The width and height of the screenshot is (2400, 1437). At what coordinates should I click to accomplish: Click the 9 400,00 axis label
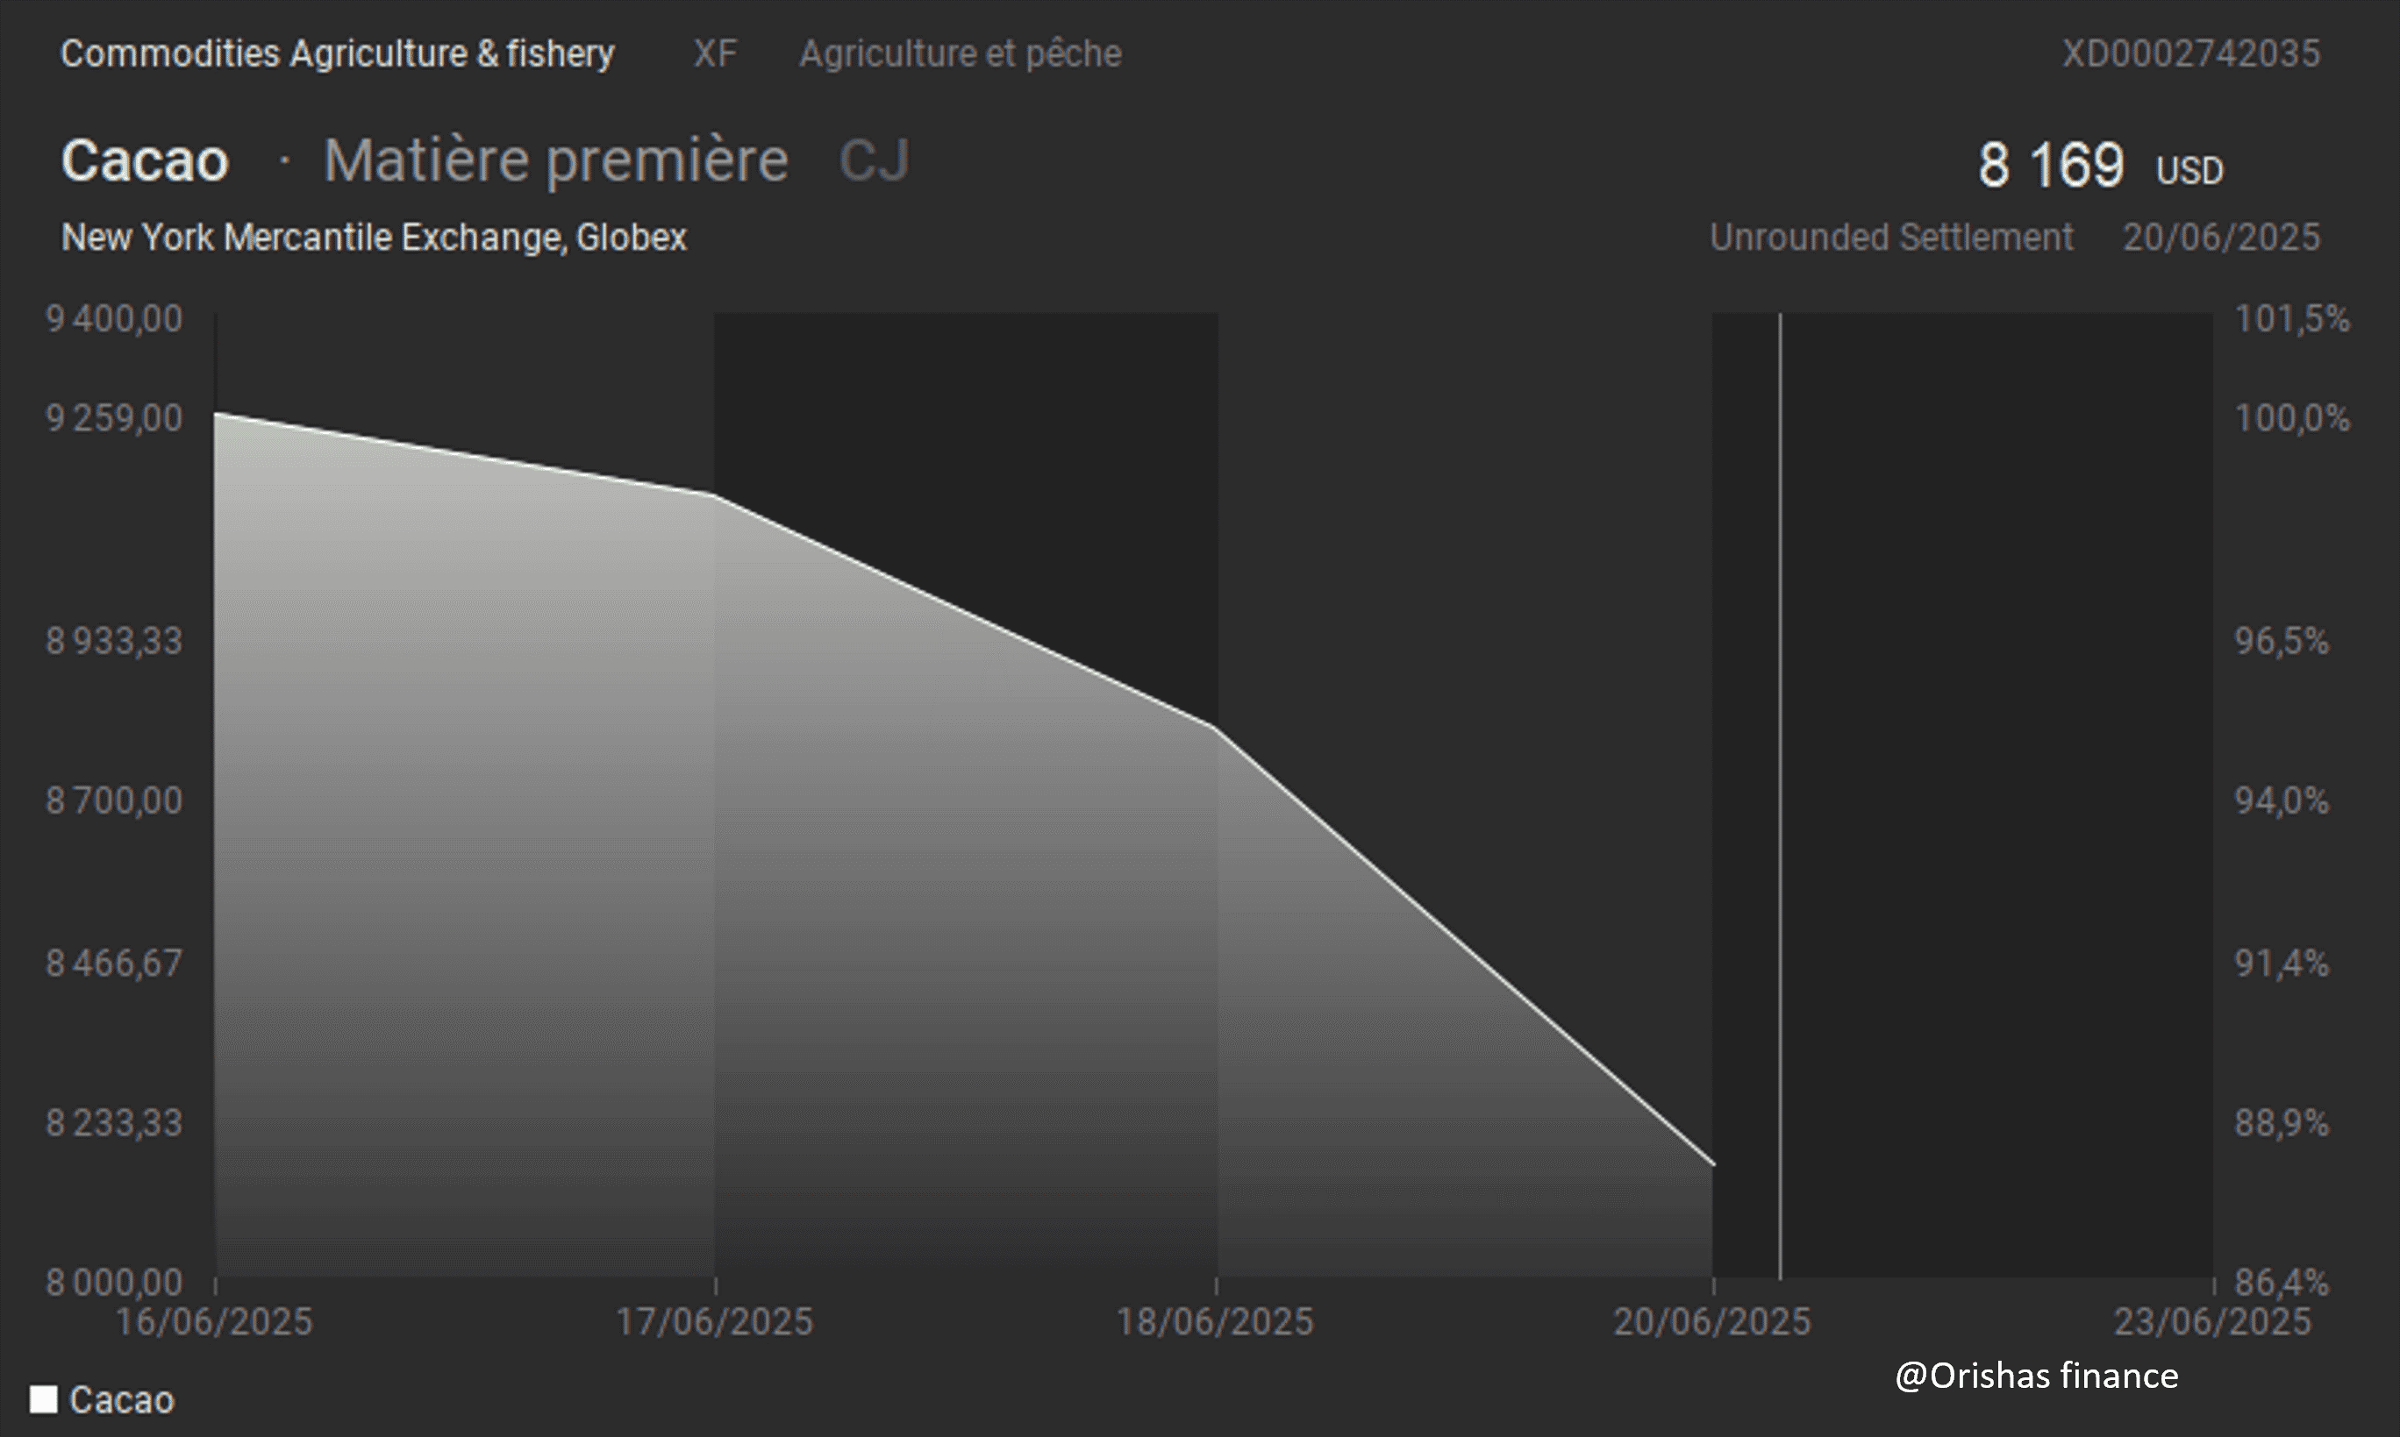coord(113,318)
